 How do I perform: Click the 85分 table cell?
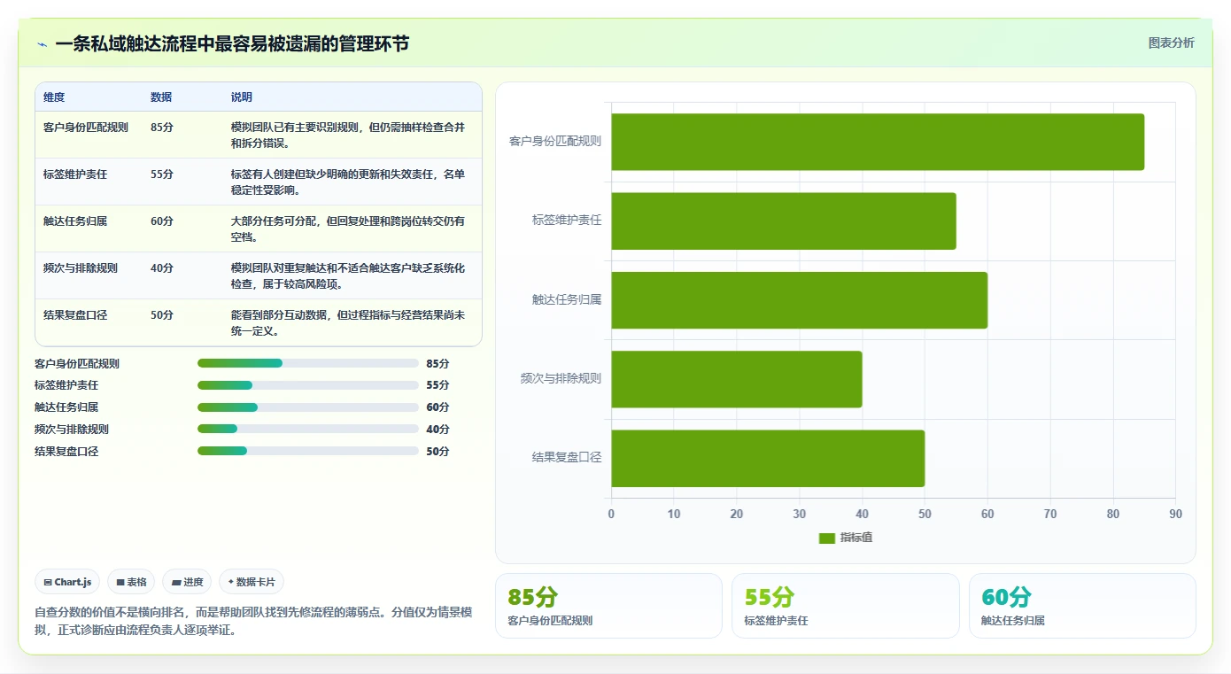162,128
